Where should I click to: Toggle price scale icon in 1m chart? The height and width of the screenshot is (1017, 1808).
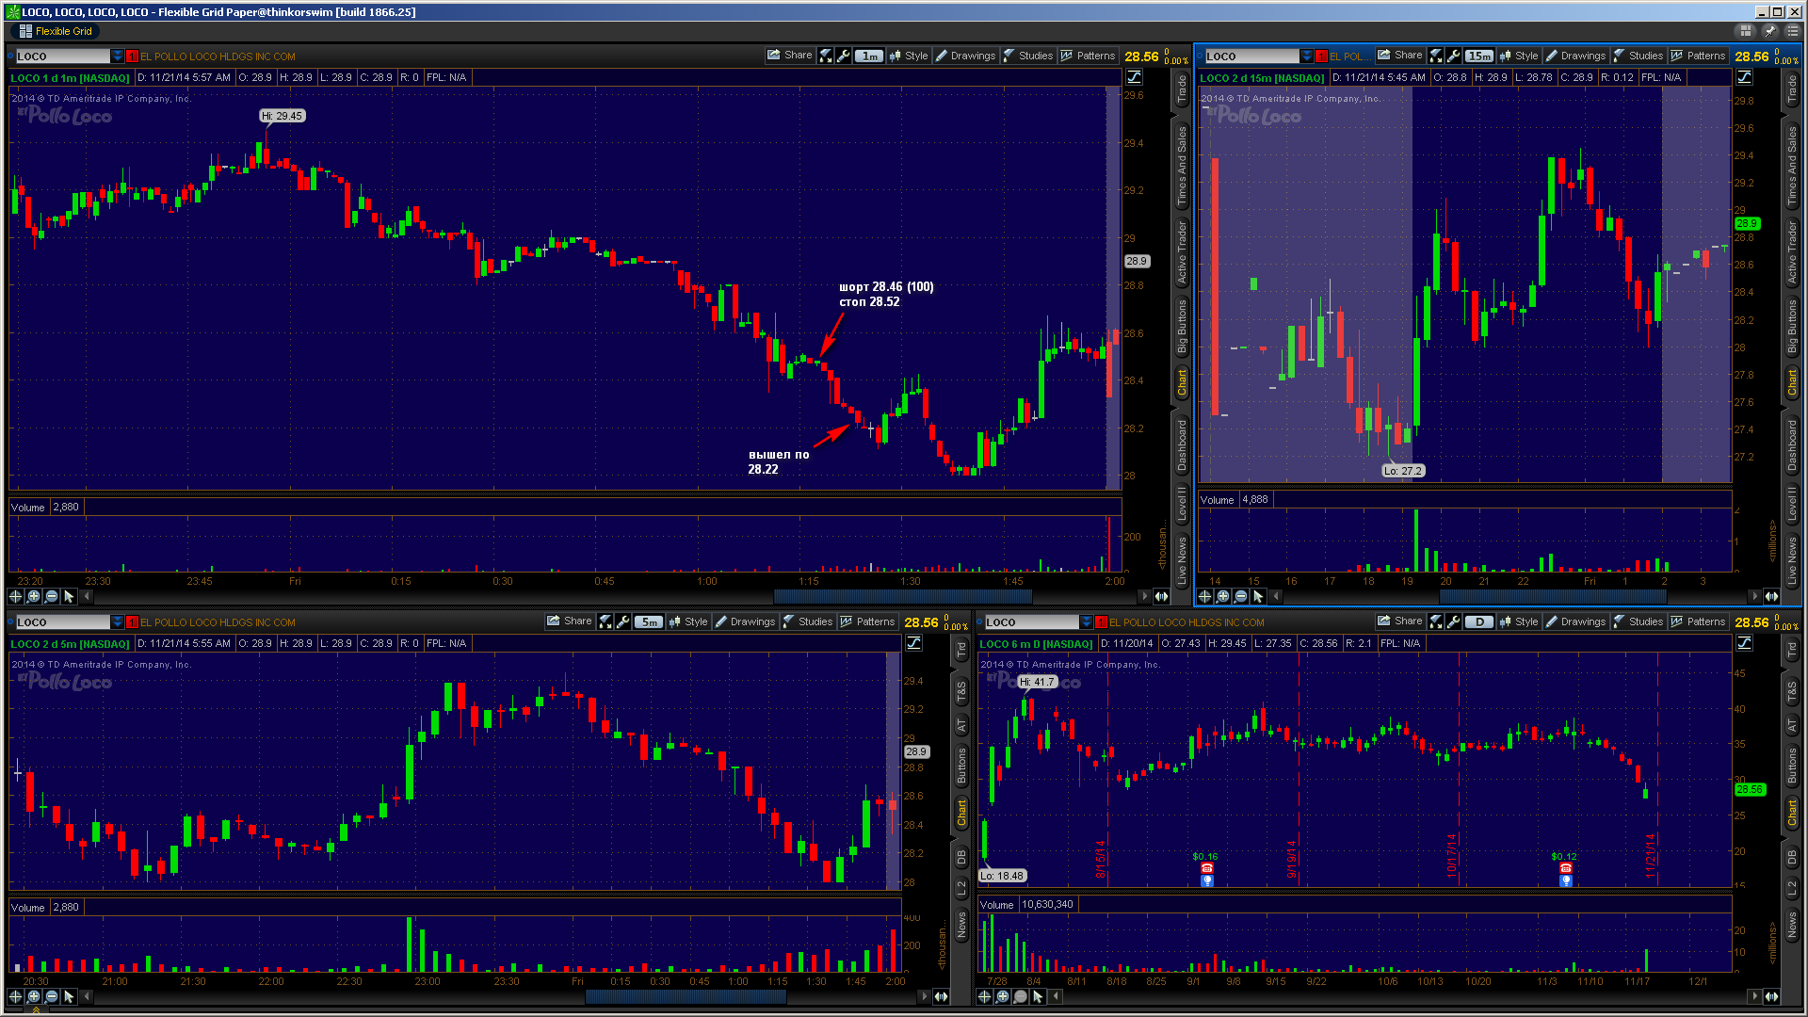point(1135,77)
